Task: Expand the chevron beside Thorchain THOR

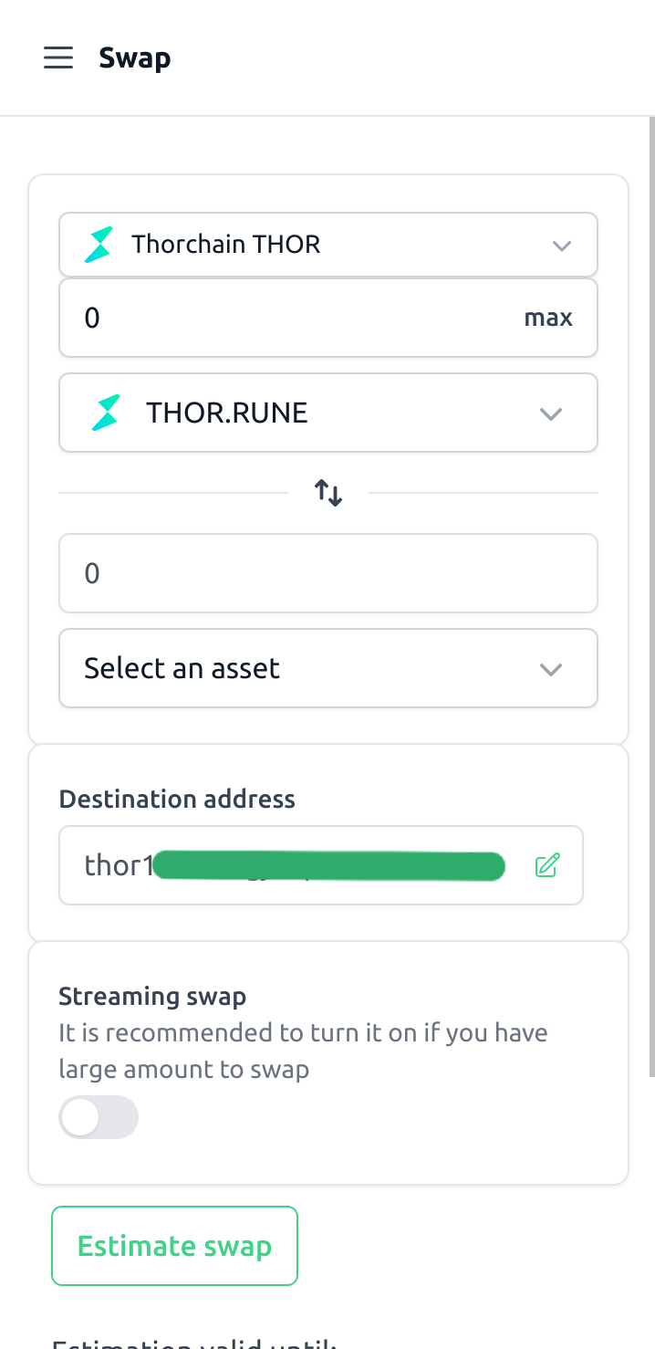Action: (x=562, y=246)
